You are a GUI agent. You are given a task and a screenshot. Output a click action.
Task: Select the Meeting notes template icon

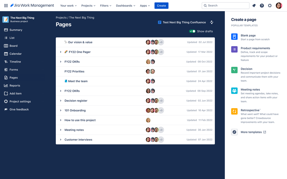click(x=234, y=91)
